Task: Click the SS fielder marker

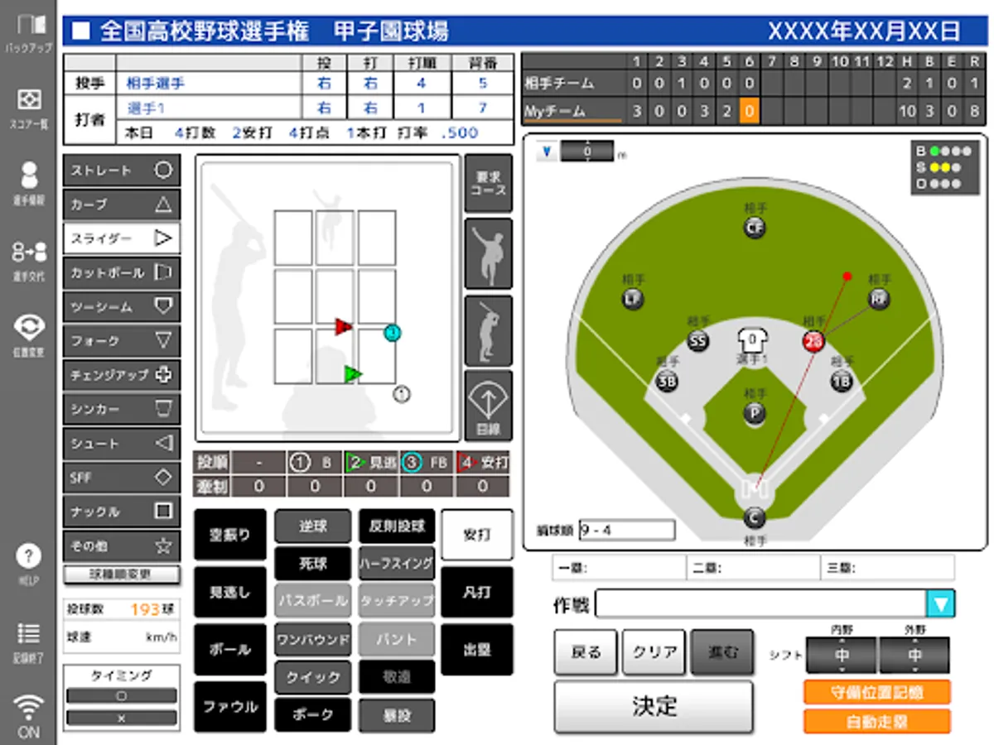Action: [698, 341]
